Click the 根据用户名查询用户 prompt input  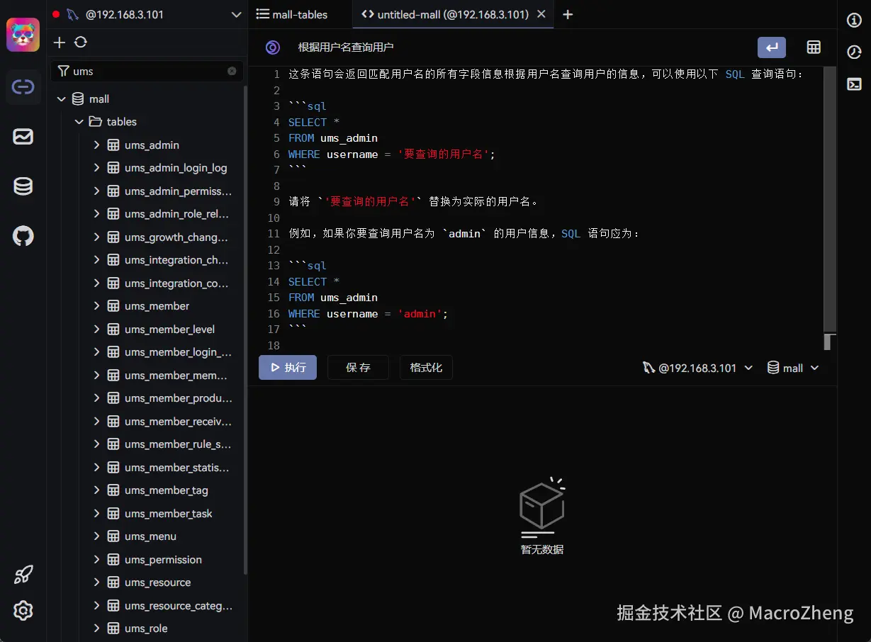(x=521, y=47)
